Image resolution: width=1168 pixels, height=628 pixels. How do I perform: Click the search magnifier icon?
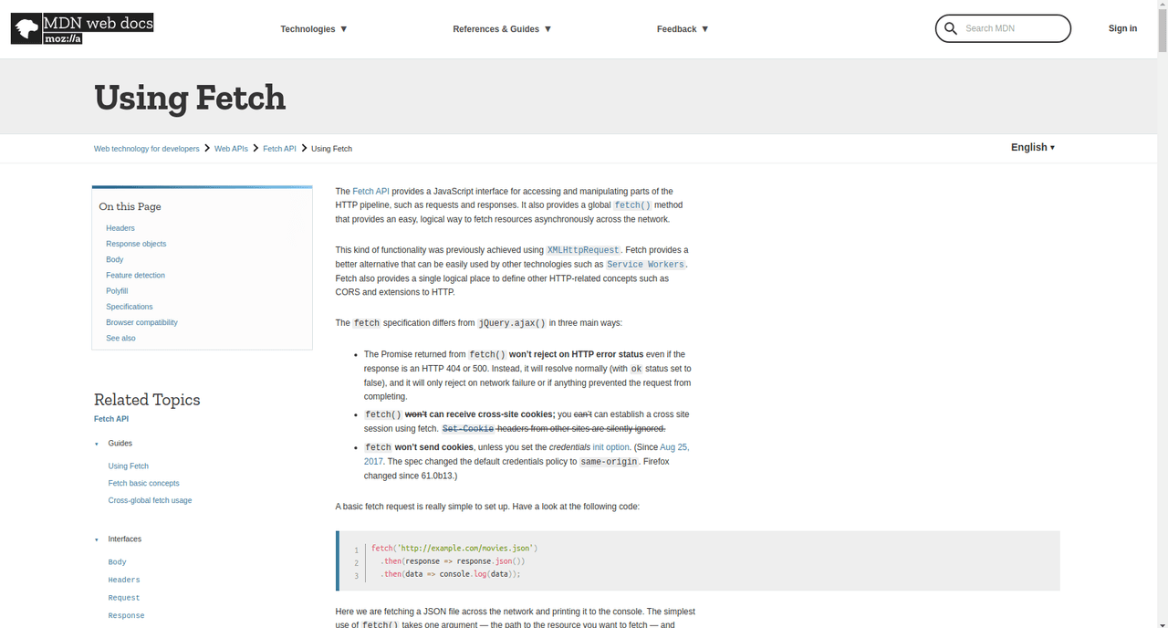(951, 28)
